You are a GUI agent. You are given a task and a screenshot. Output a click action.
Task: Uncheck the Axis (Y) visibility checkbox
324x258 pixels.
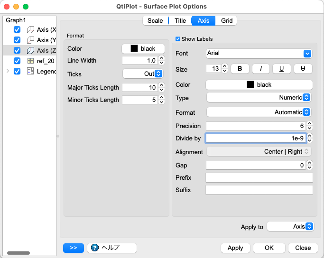[17, 40]
